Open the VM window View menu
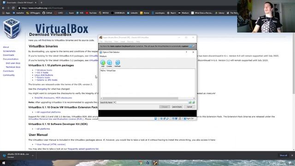 click(x=116, y=41)
